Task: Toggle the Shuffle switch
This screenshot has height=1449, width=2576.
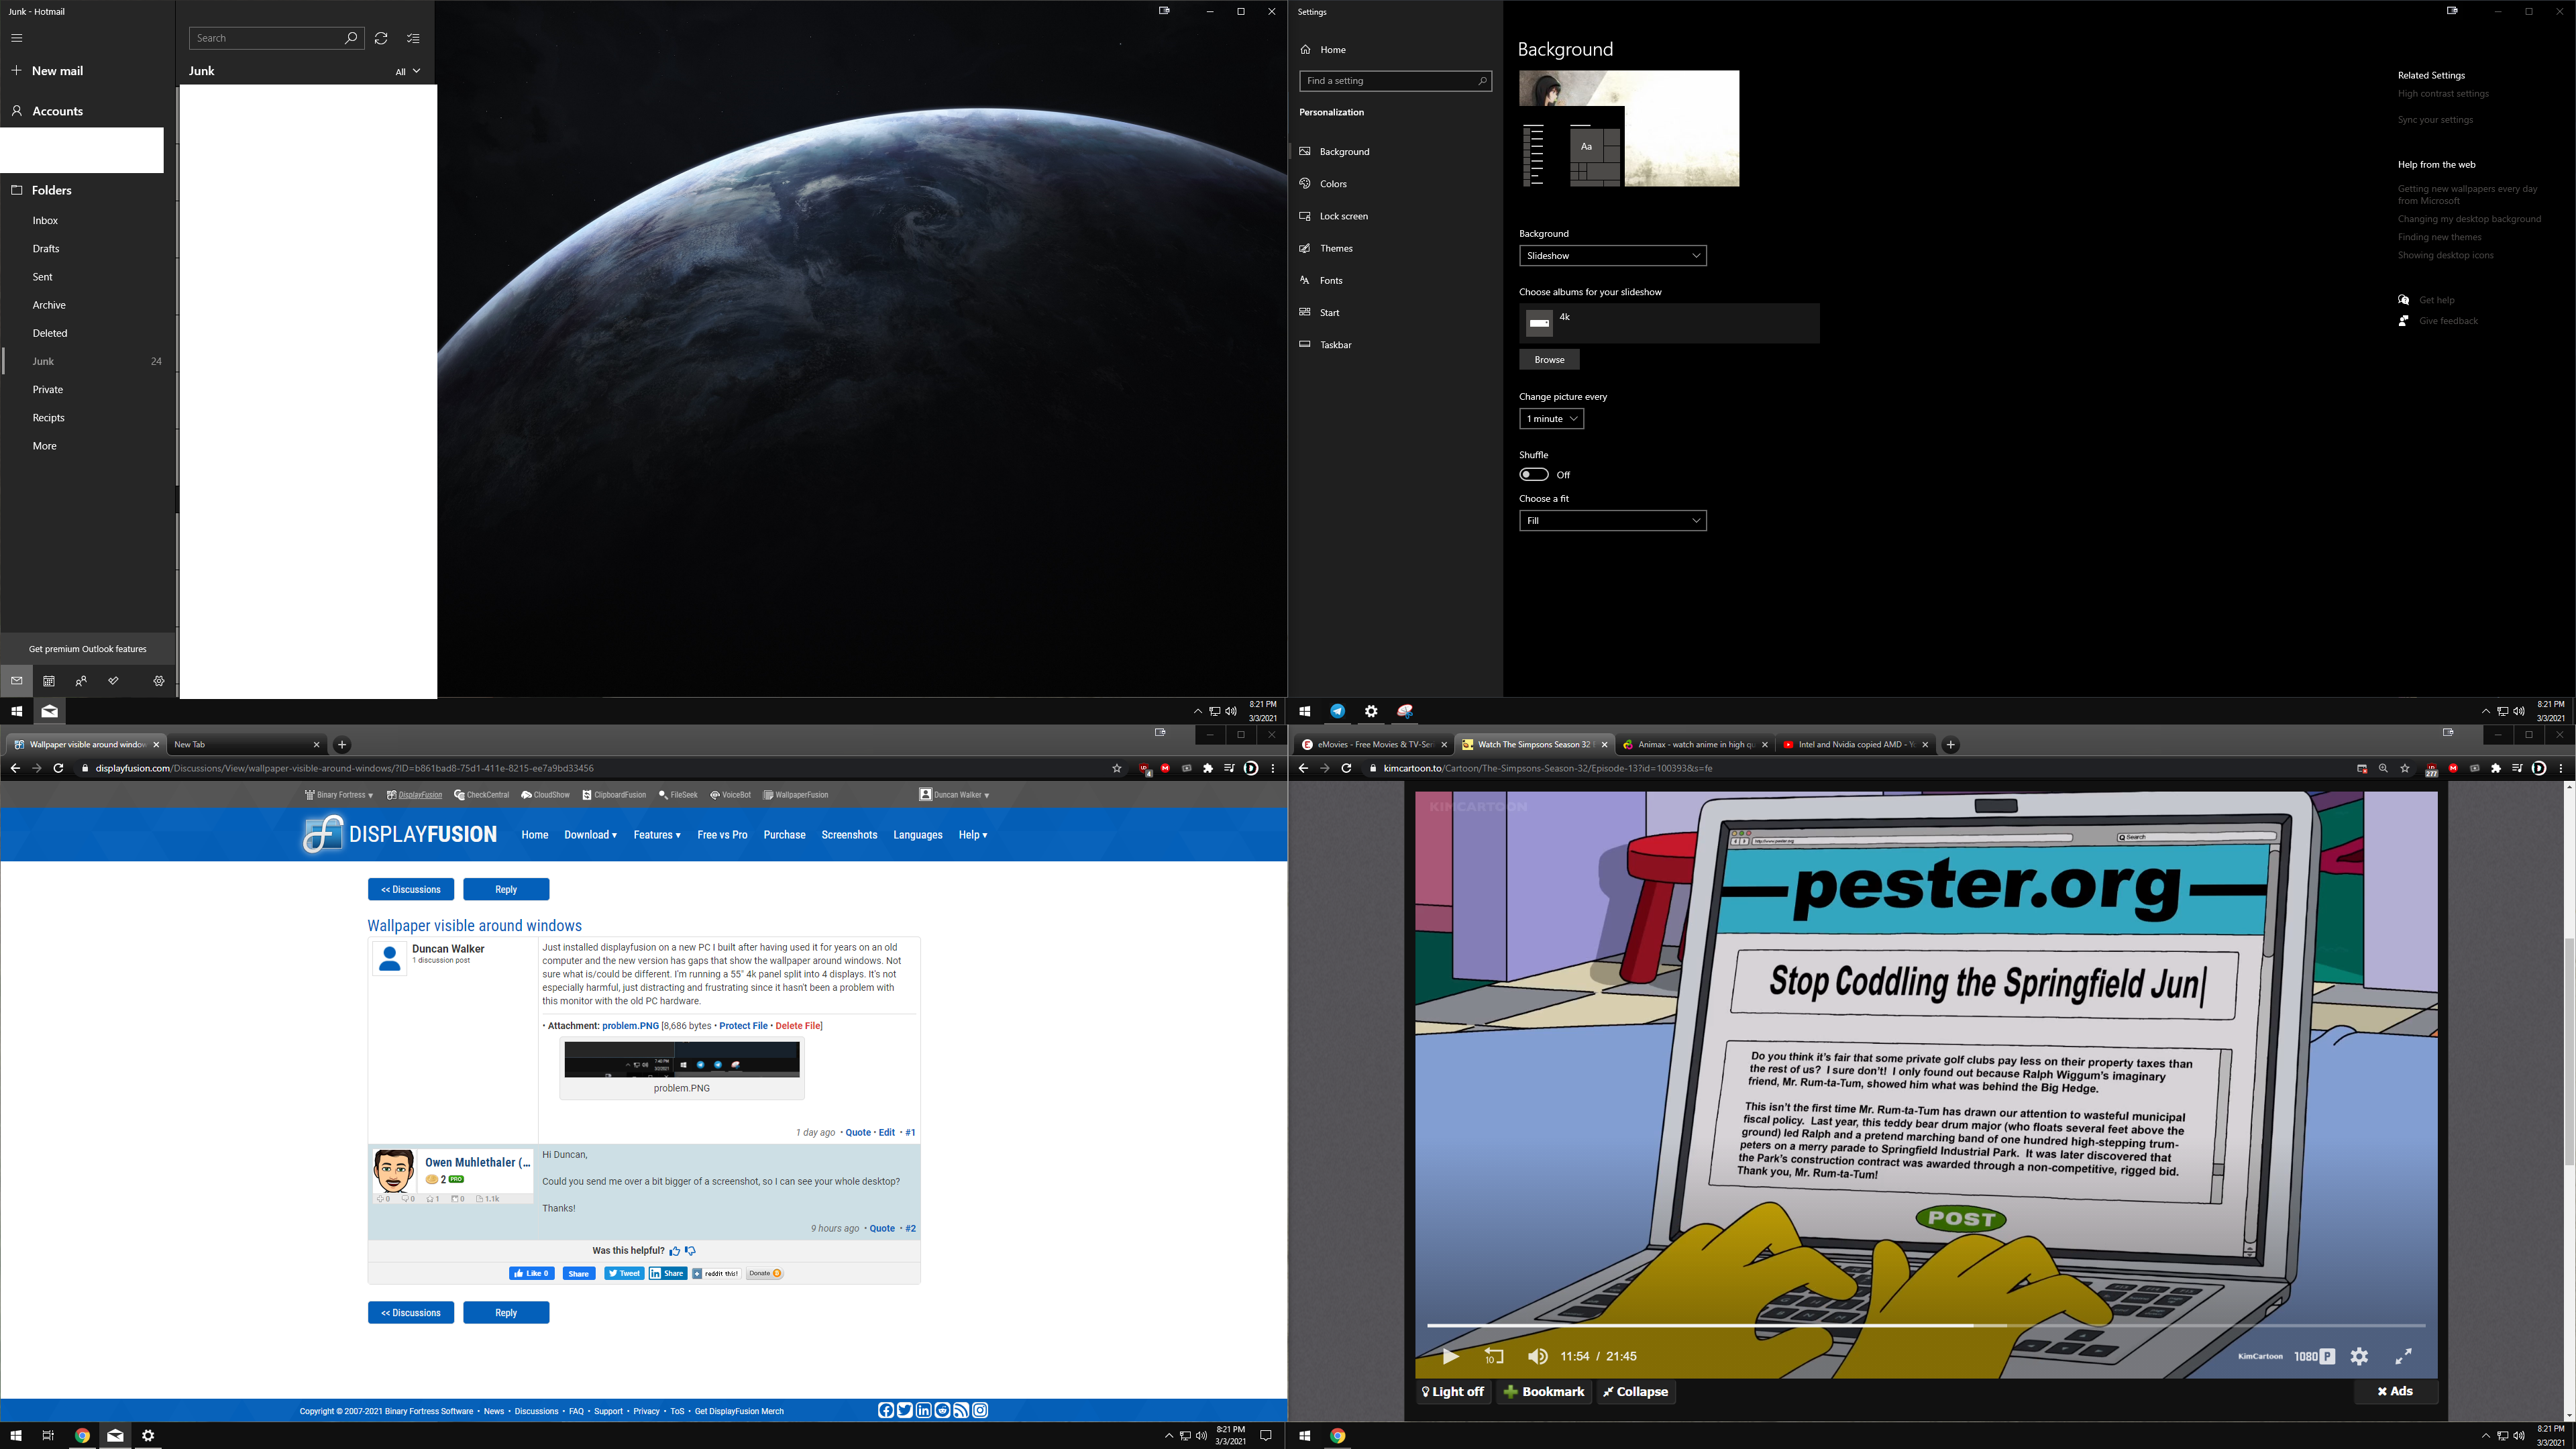Action: [x=1534, y=474]
